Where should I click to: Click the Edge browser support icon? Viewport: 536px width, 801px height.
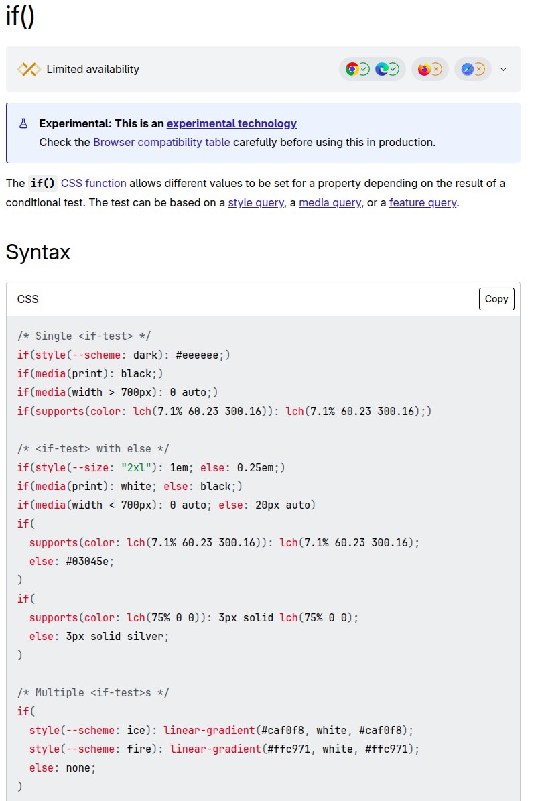click(383, 69)
